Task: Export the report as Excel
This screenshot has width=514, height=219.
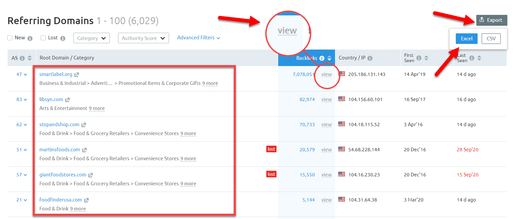Action: [x=467, y=39]
